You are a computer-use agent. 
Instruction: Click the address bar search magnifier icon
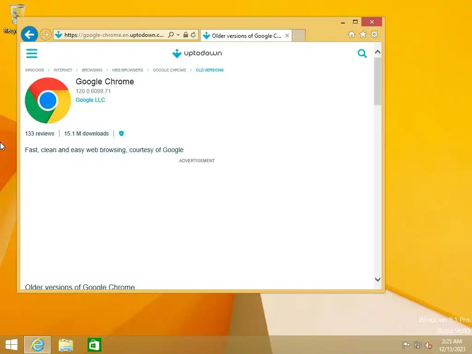(x=171, y=35)
